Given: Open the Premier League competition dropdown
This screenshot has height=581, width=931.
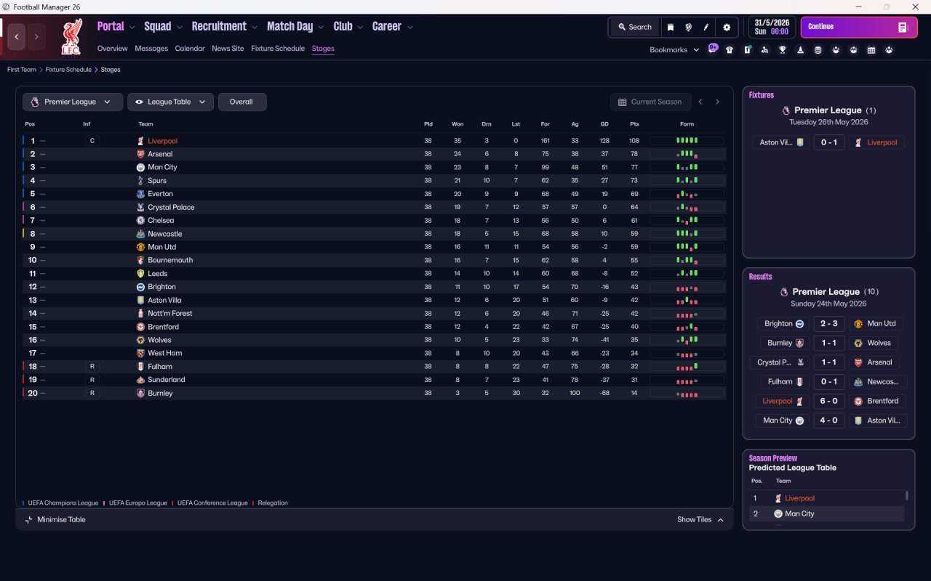Looking at the screenshot, I should point(72,102).
